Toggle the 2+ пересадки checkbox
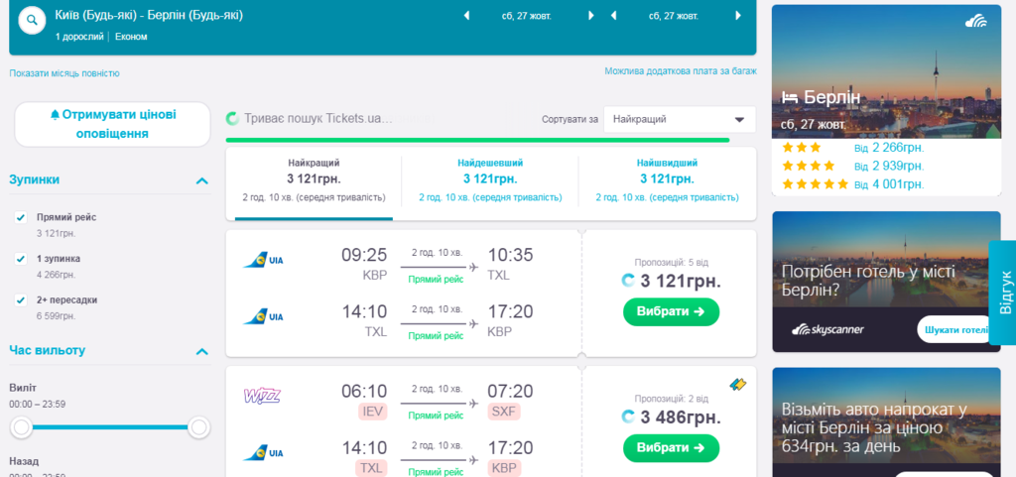1016x477 pixels. (x=21, y=299)
